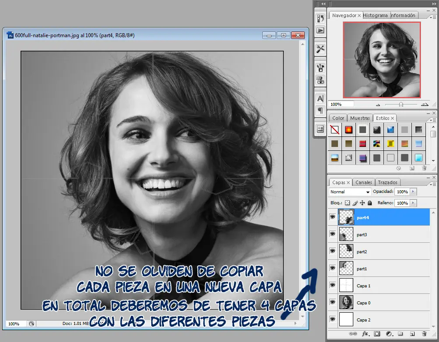Enable lock transparent pixels option
This screenshot has height=342, width=439.
[347, 203]
